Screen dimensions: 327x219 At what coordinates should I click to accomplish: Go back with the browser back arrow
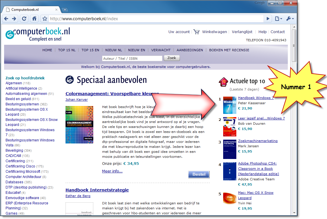pyautogui.click(x=6, y=19)
